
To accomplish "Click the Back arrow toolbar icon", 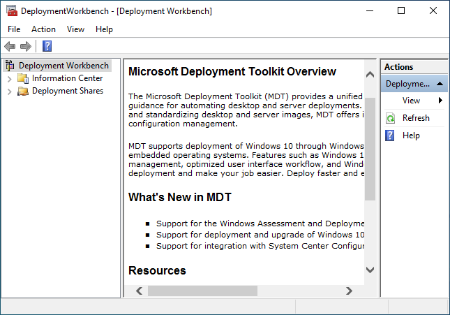I will [x=10, y=46].
